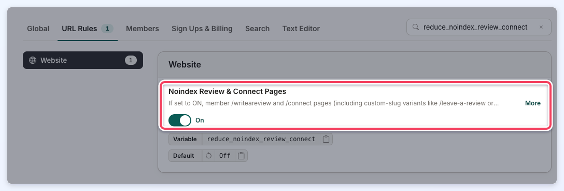
Task: Click the Noindex Review & Connect Pages title
Action: [228, 91]
